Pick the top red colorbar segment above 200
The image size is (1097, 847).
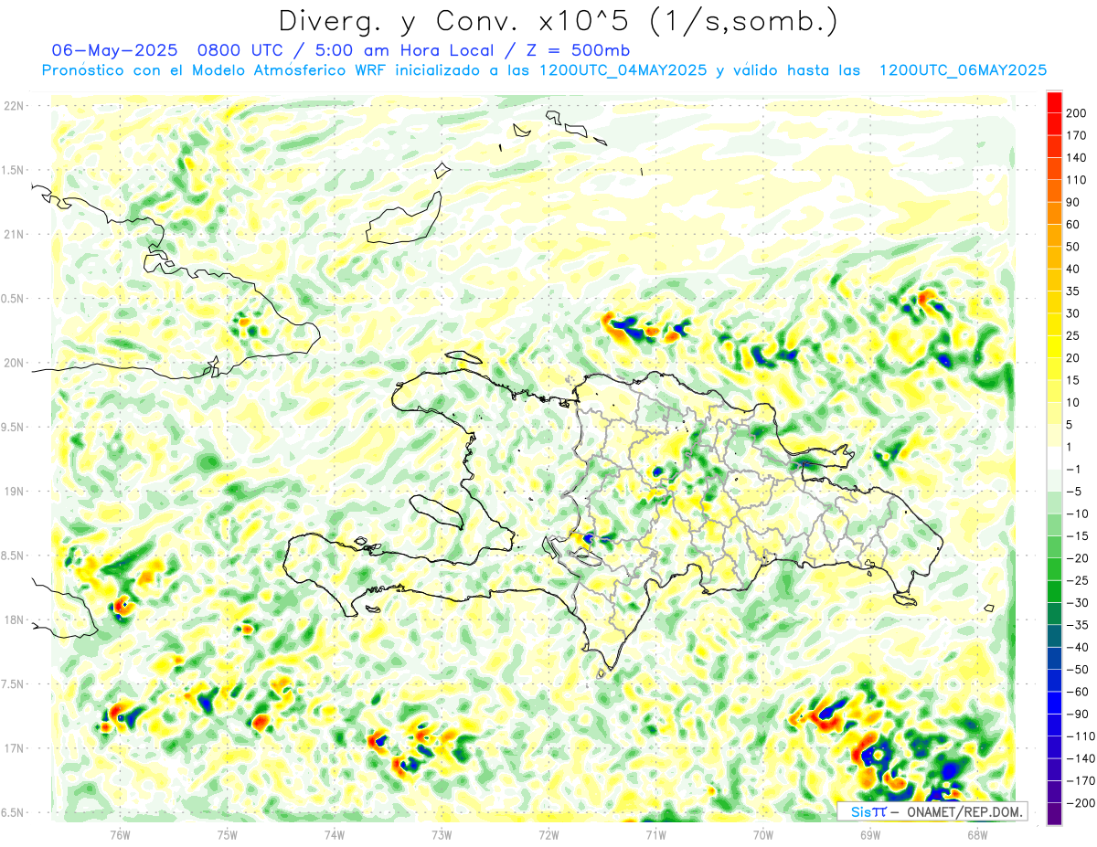point(1055,102)
